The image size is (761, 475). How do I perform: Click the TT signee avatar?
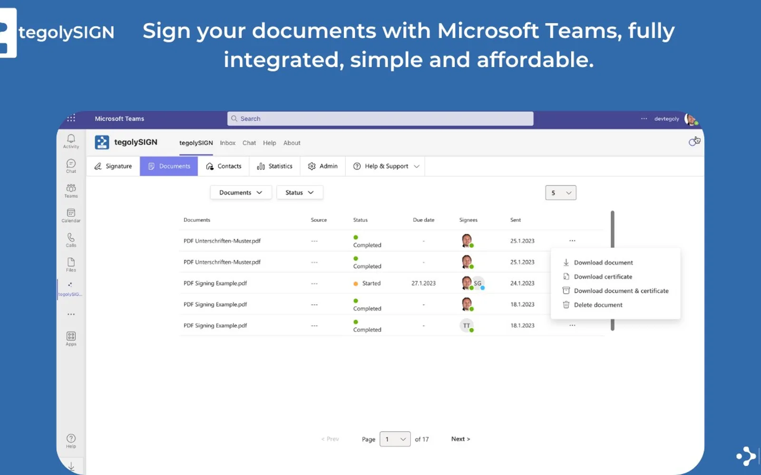coord(467,325)
